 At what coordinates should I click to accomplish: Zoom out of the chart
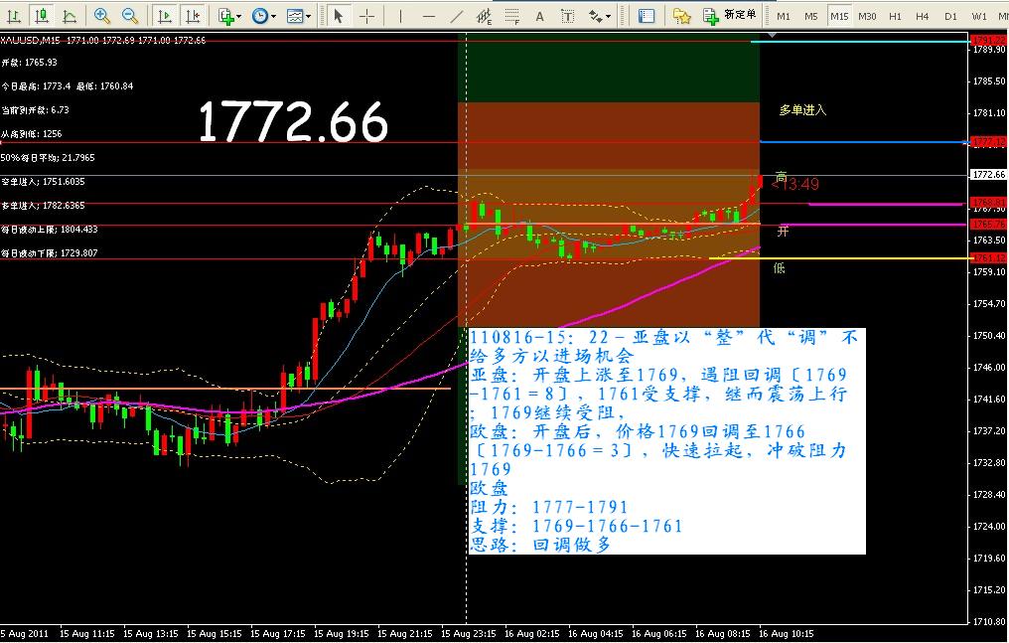coord(130,16)
